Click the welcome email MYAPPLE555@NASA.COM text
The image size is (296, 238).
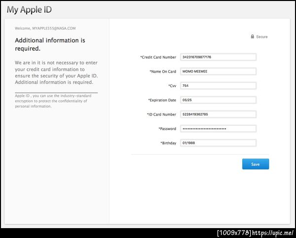[54, 28]
